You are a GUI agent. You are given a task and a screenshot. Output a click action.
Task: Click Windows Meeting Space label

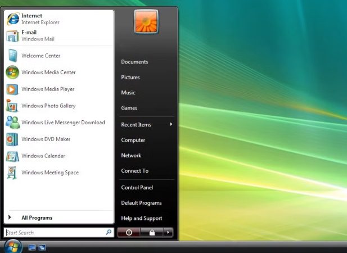click(x=50, y=173)
